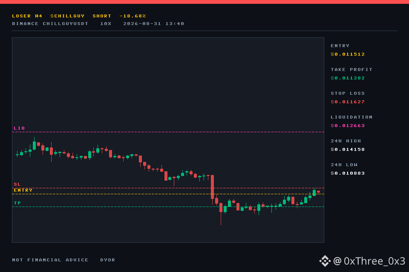This screenshot has width=409, height=272.
Task: Click the yellow 'ENTRY' line label on chart
Action: tap(23, 190)
